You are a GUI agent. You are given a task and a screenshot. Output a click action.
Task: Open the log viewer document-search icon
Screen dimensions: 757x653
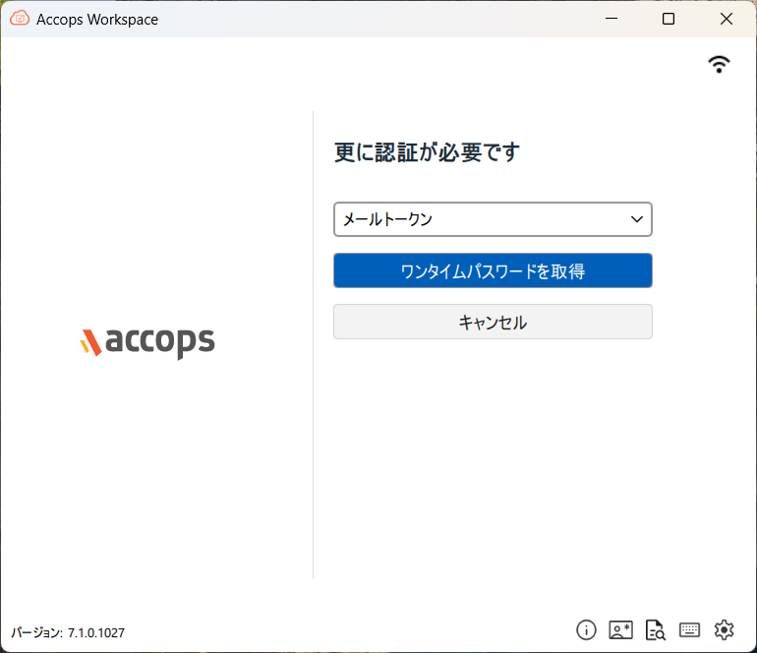point(656,629)
